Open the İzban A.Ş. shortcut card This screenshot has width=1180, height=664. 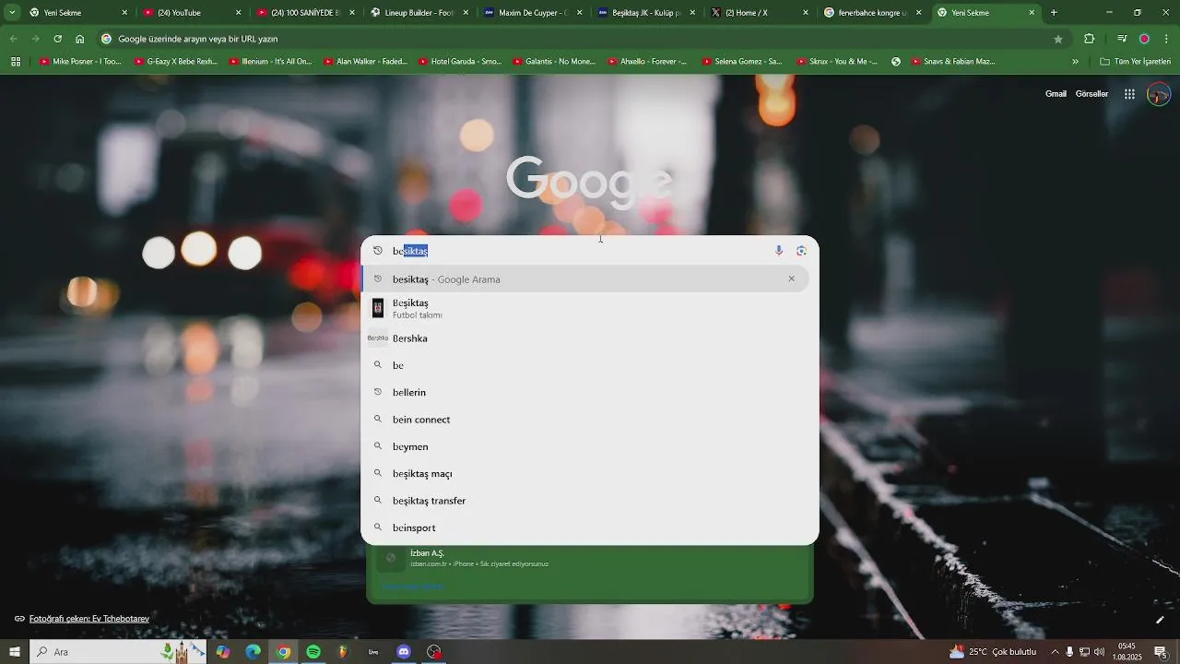pyautogui.click(x=590, y=558)
